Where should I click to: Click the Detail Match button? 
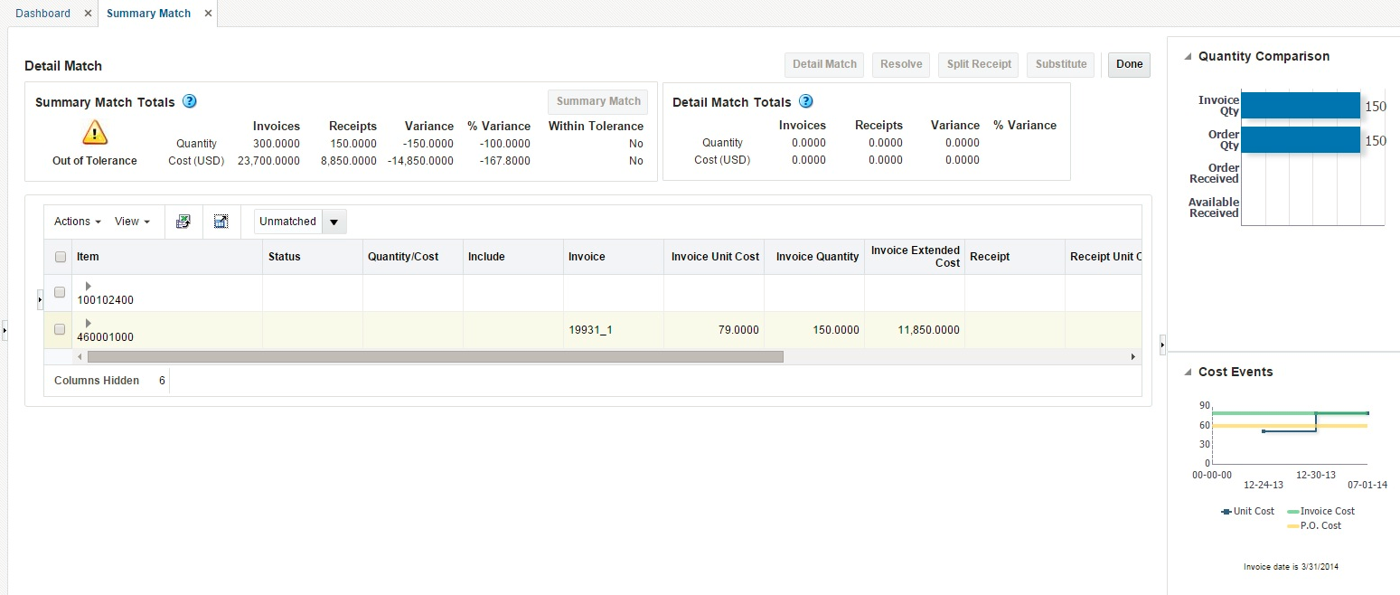(x=824, y=64)
